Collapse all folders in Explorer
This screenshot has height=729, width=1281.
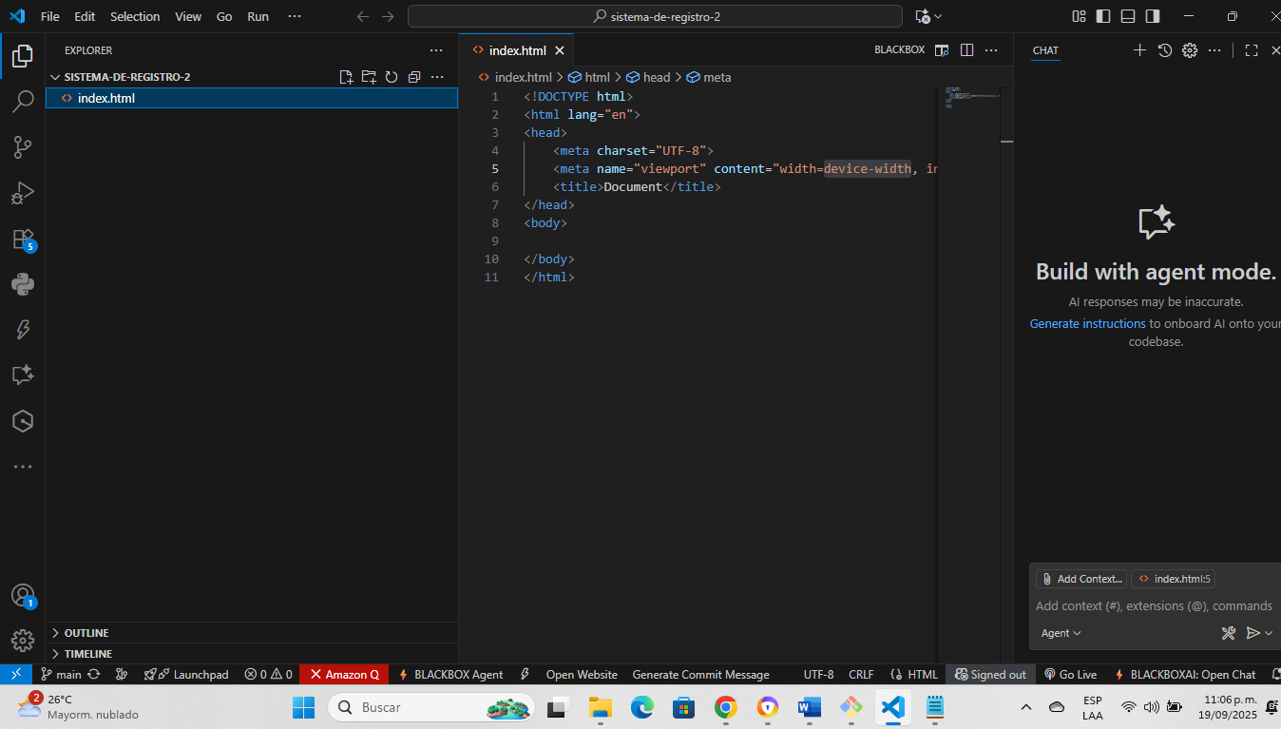tap(414, 77)
